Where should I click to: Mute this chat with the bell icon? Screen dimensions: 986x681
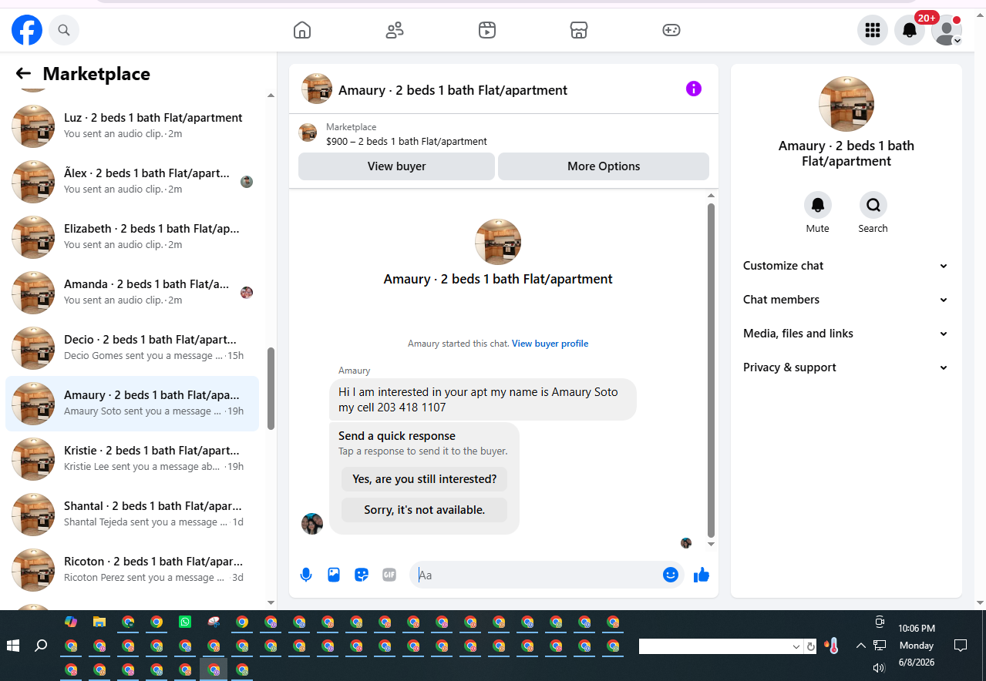818,205
